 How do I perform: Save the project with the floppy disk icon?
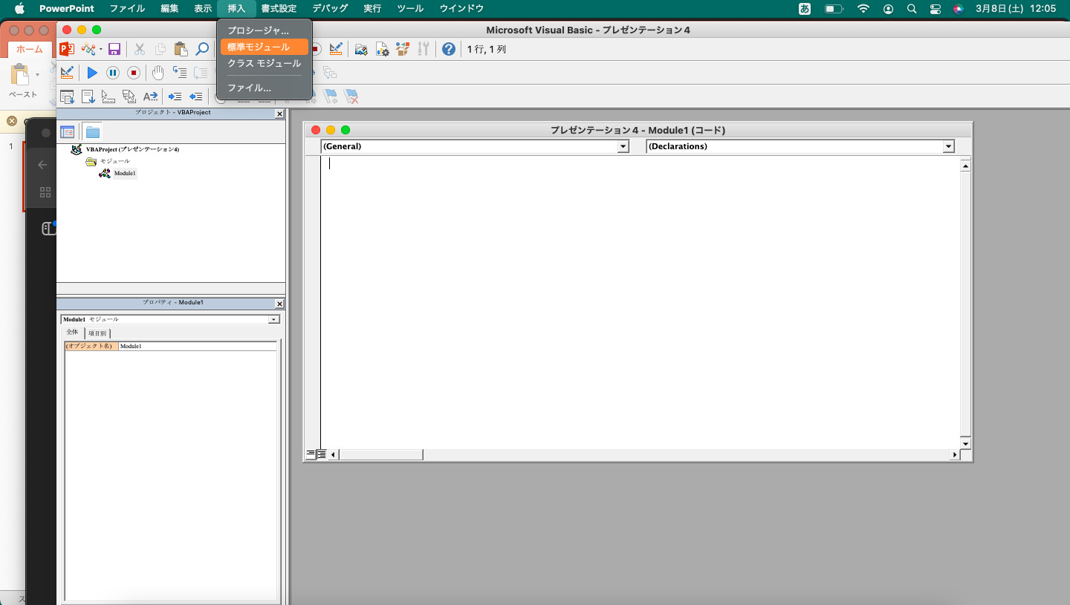point(114,49)
